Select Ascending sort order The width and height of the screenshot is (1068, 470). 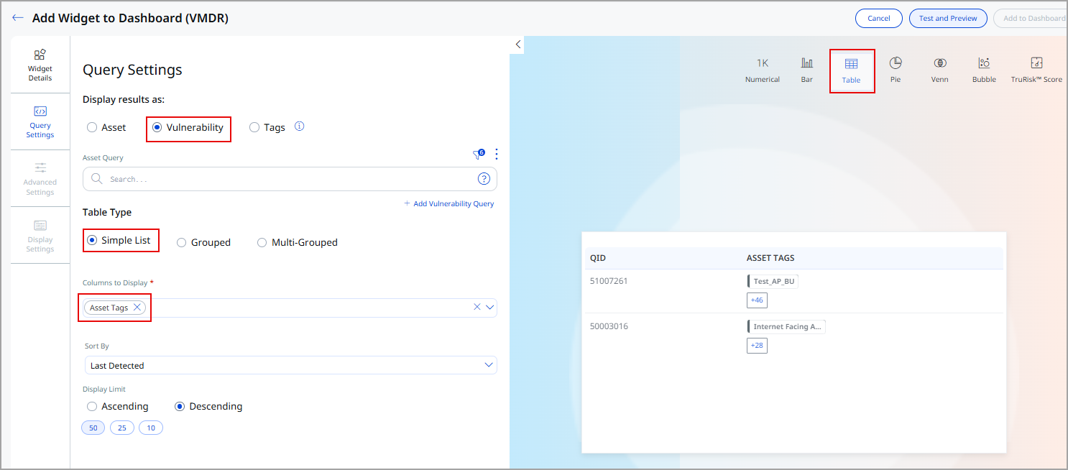tap(92, 406)
